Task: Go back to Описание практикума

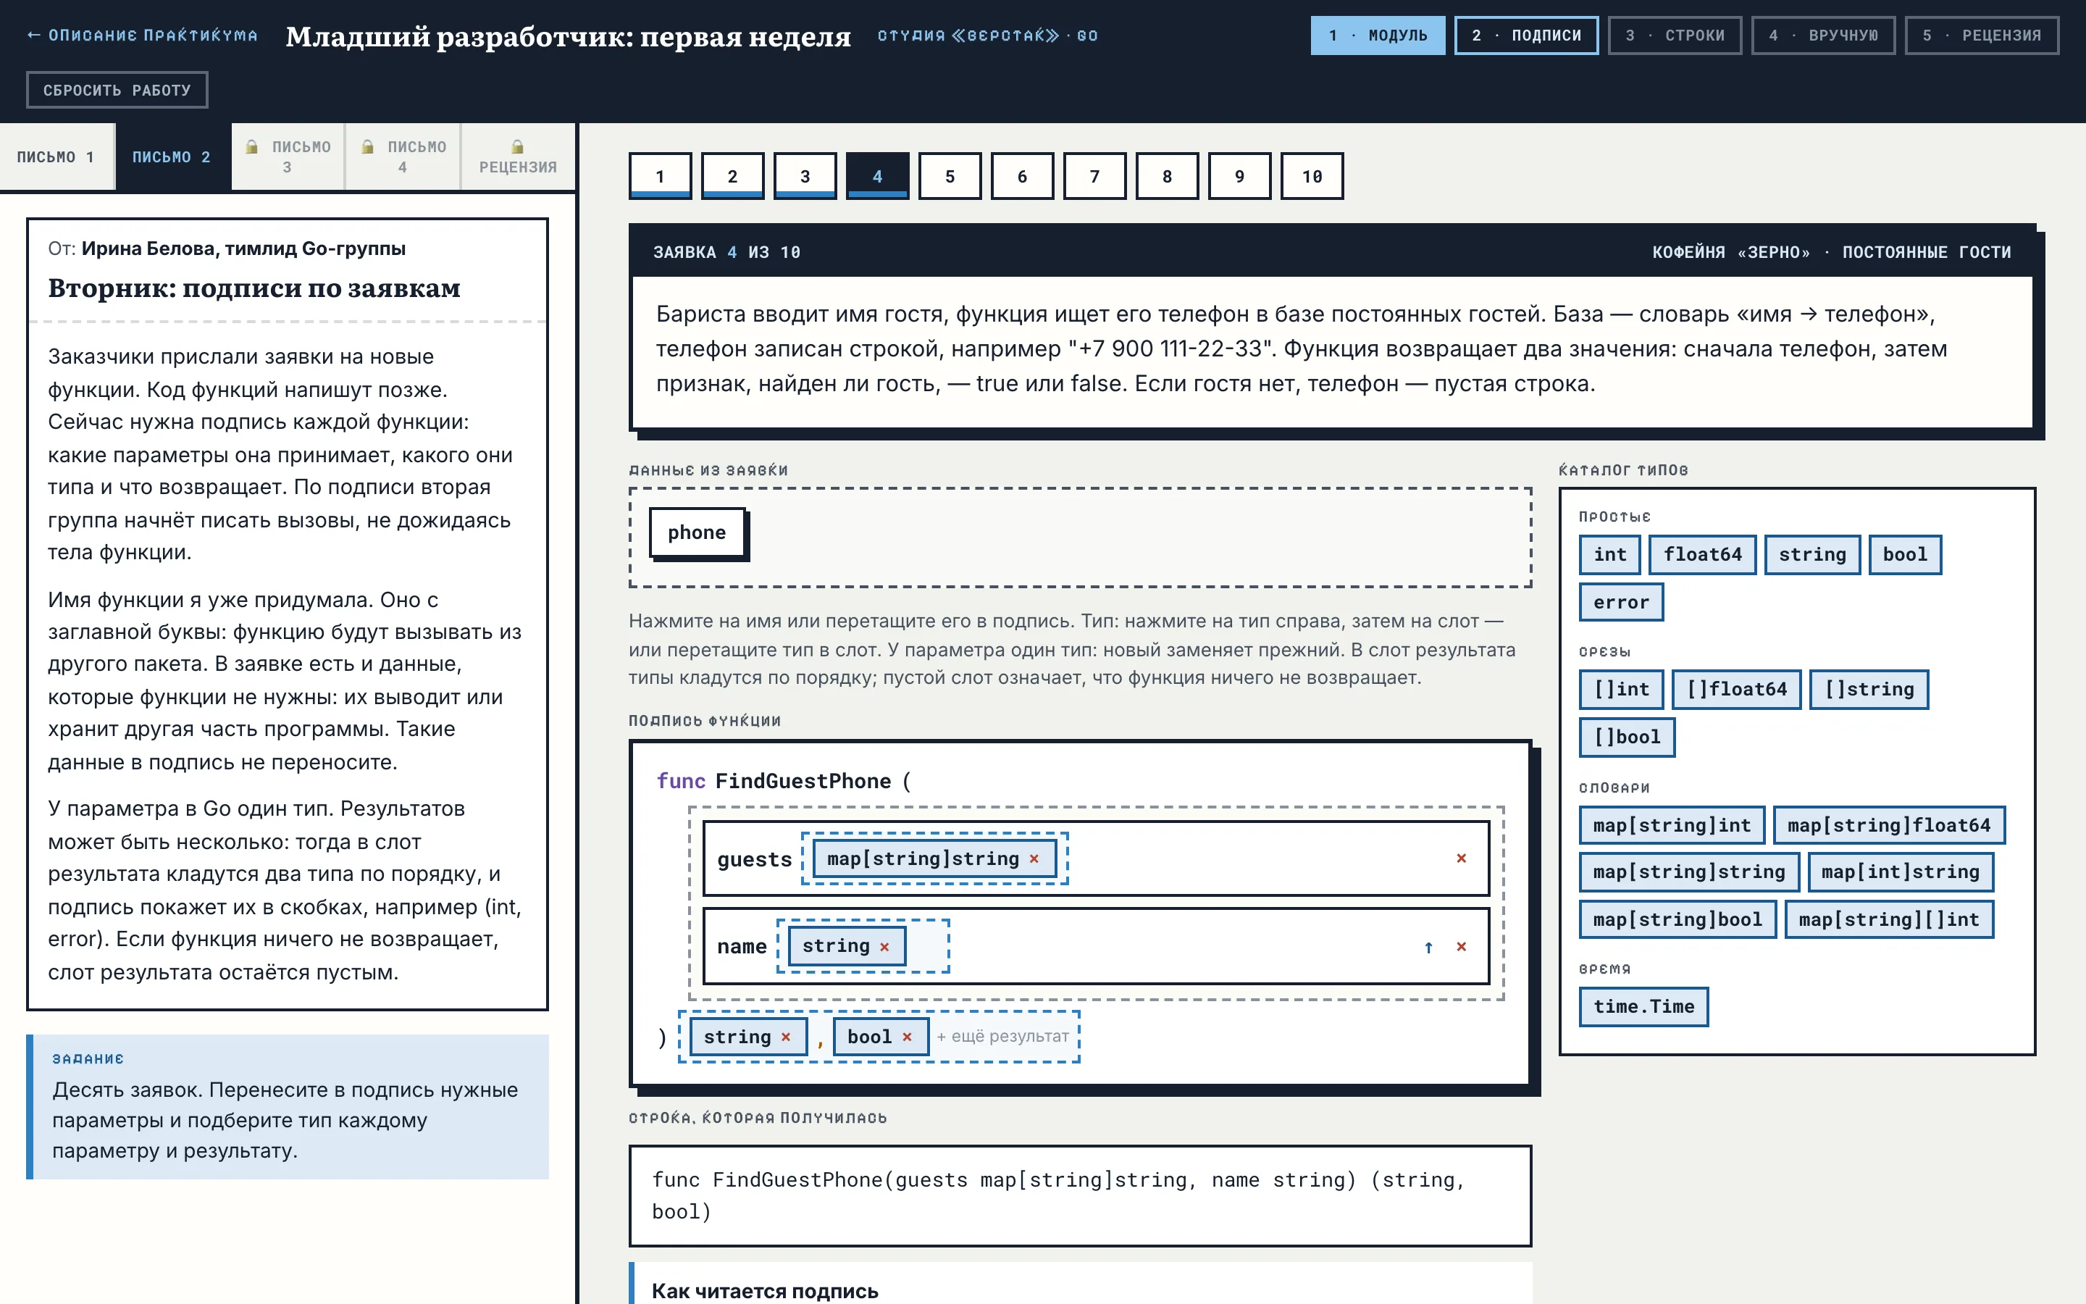Action: pos(142,35)
